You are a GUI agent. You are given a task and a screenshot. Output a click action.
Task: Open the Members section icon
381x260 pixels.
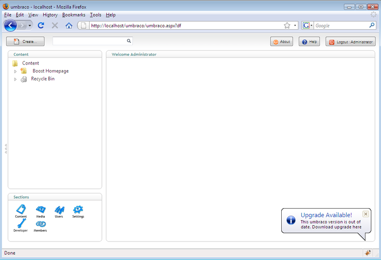(41, 224)
